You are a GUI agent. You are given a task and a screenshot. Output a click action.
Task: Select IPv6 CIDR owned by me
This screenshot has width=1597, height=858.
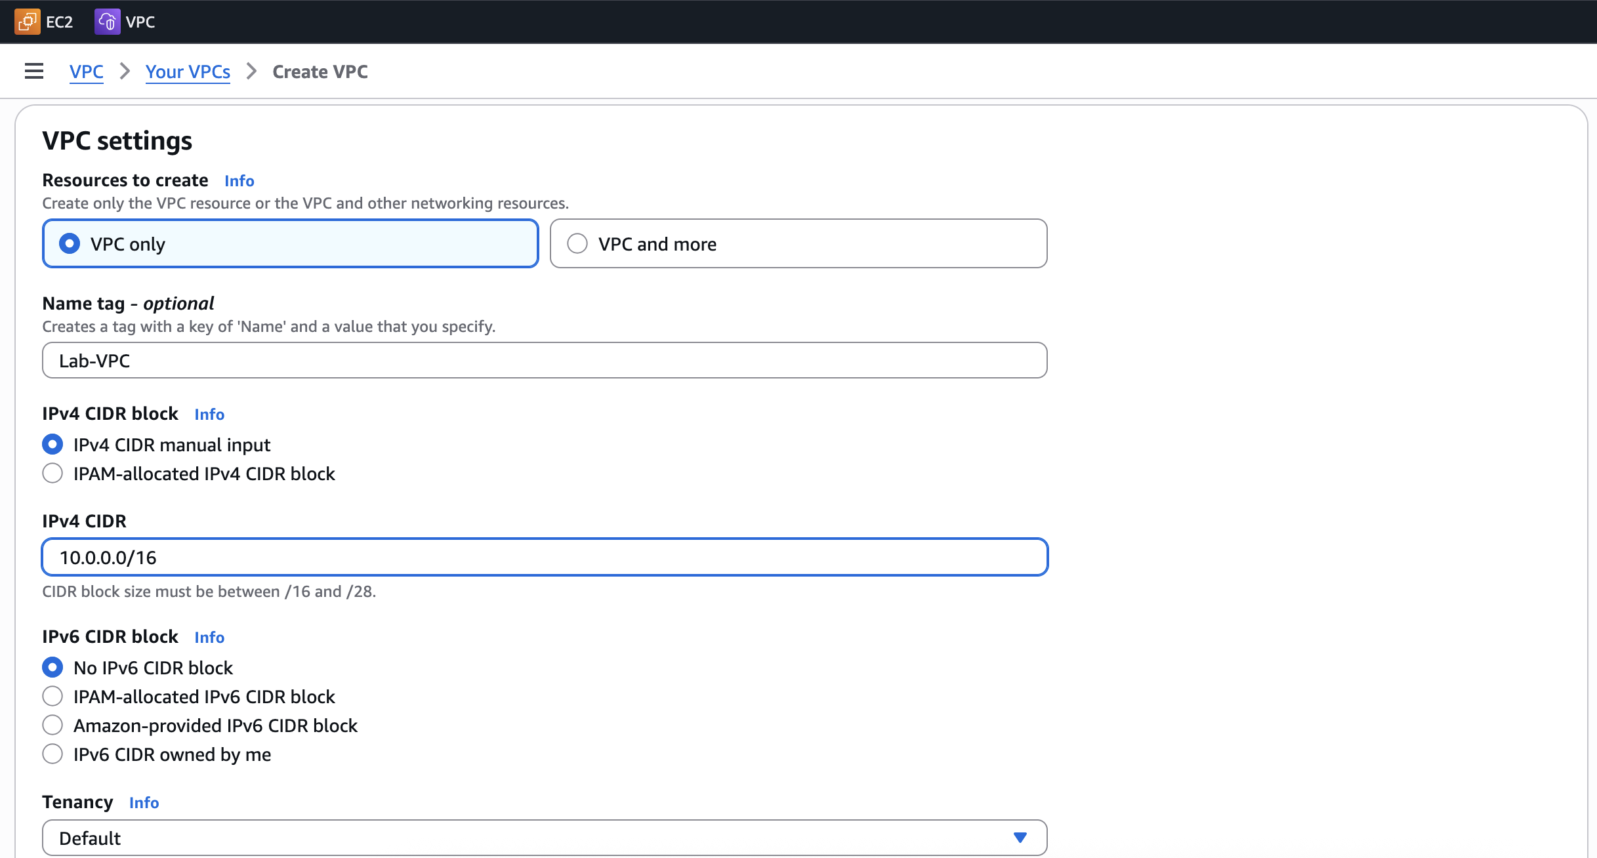pos(52,754)
